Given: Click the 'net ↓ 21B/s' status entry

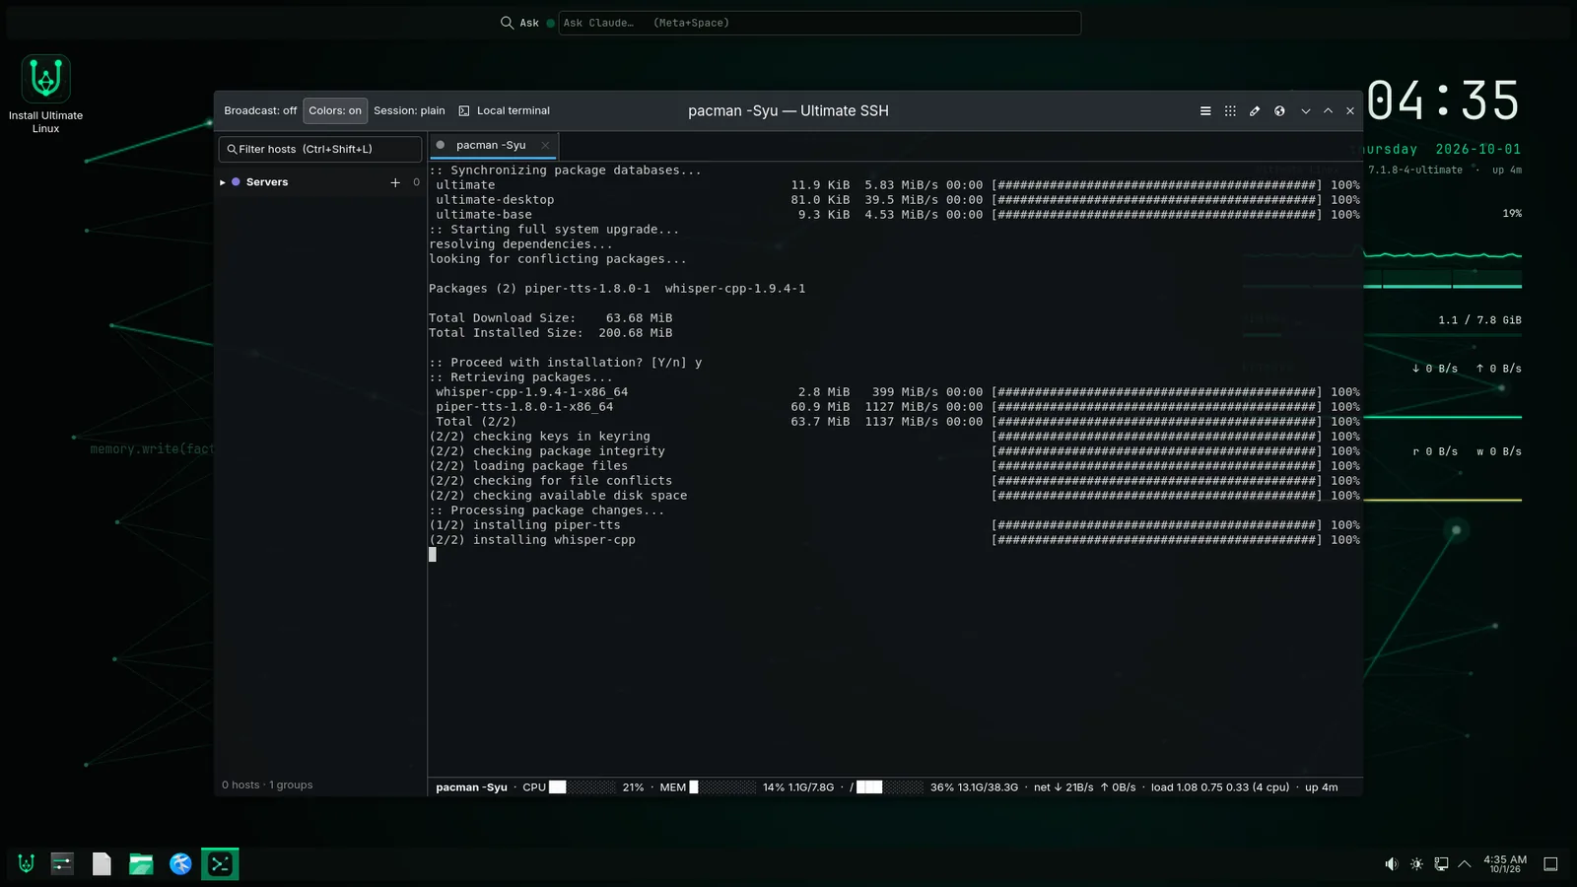Looking at the screenshot, I should click(1063, 787).
